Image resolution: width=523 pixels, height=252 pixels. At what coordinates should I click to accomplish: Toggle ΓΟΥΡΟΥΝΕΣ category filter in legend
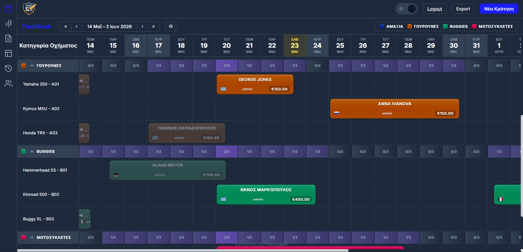pos(423,26)
